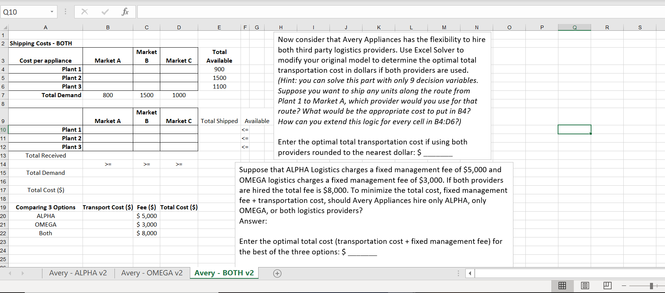Select the Total Available value 1500 for Plant 2
Image resolution: width=665 pixels, height=293 pixels.
pyautogui.click(x=219, y=78)
